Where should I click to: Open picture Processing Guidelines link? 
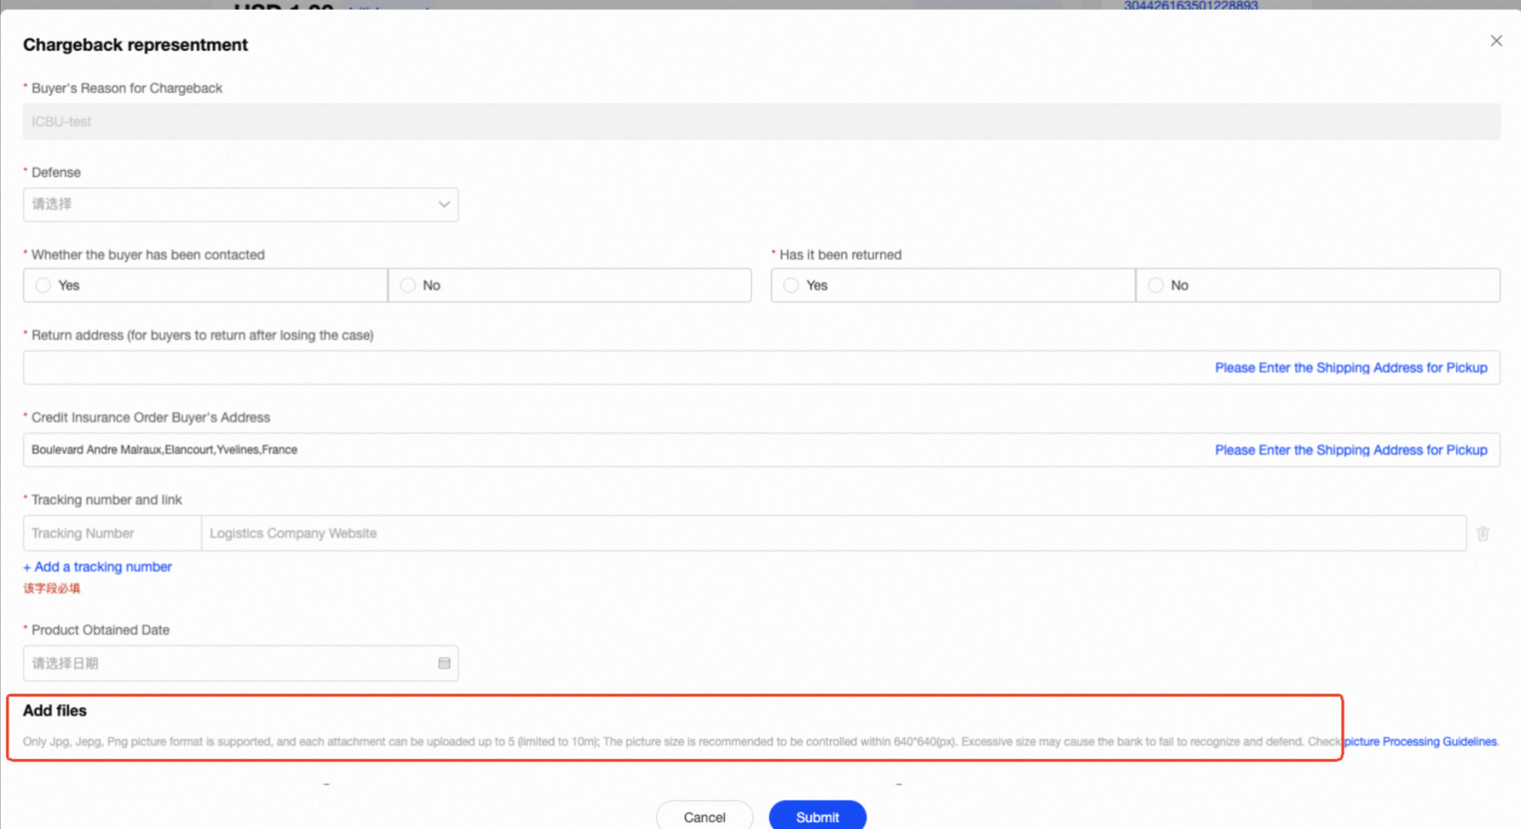(1421, 741)
